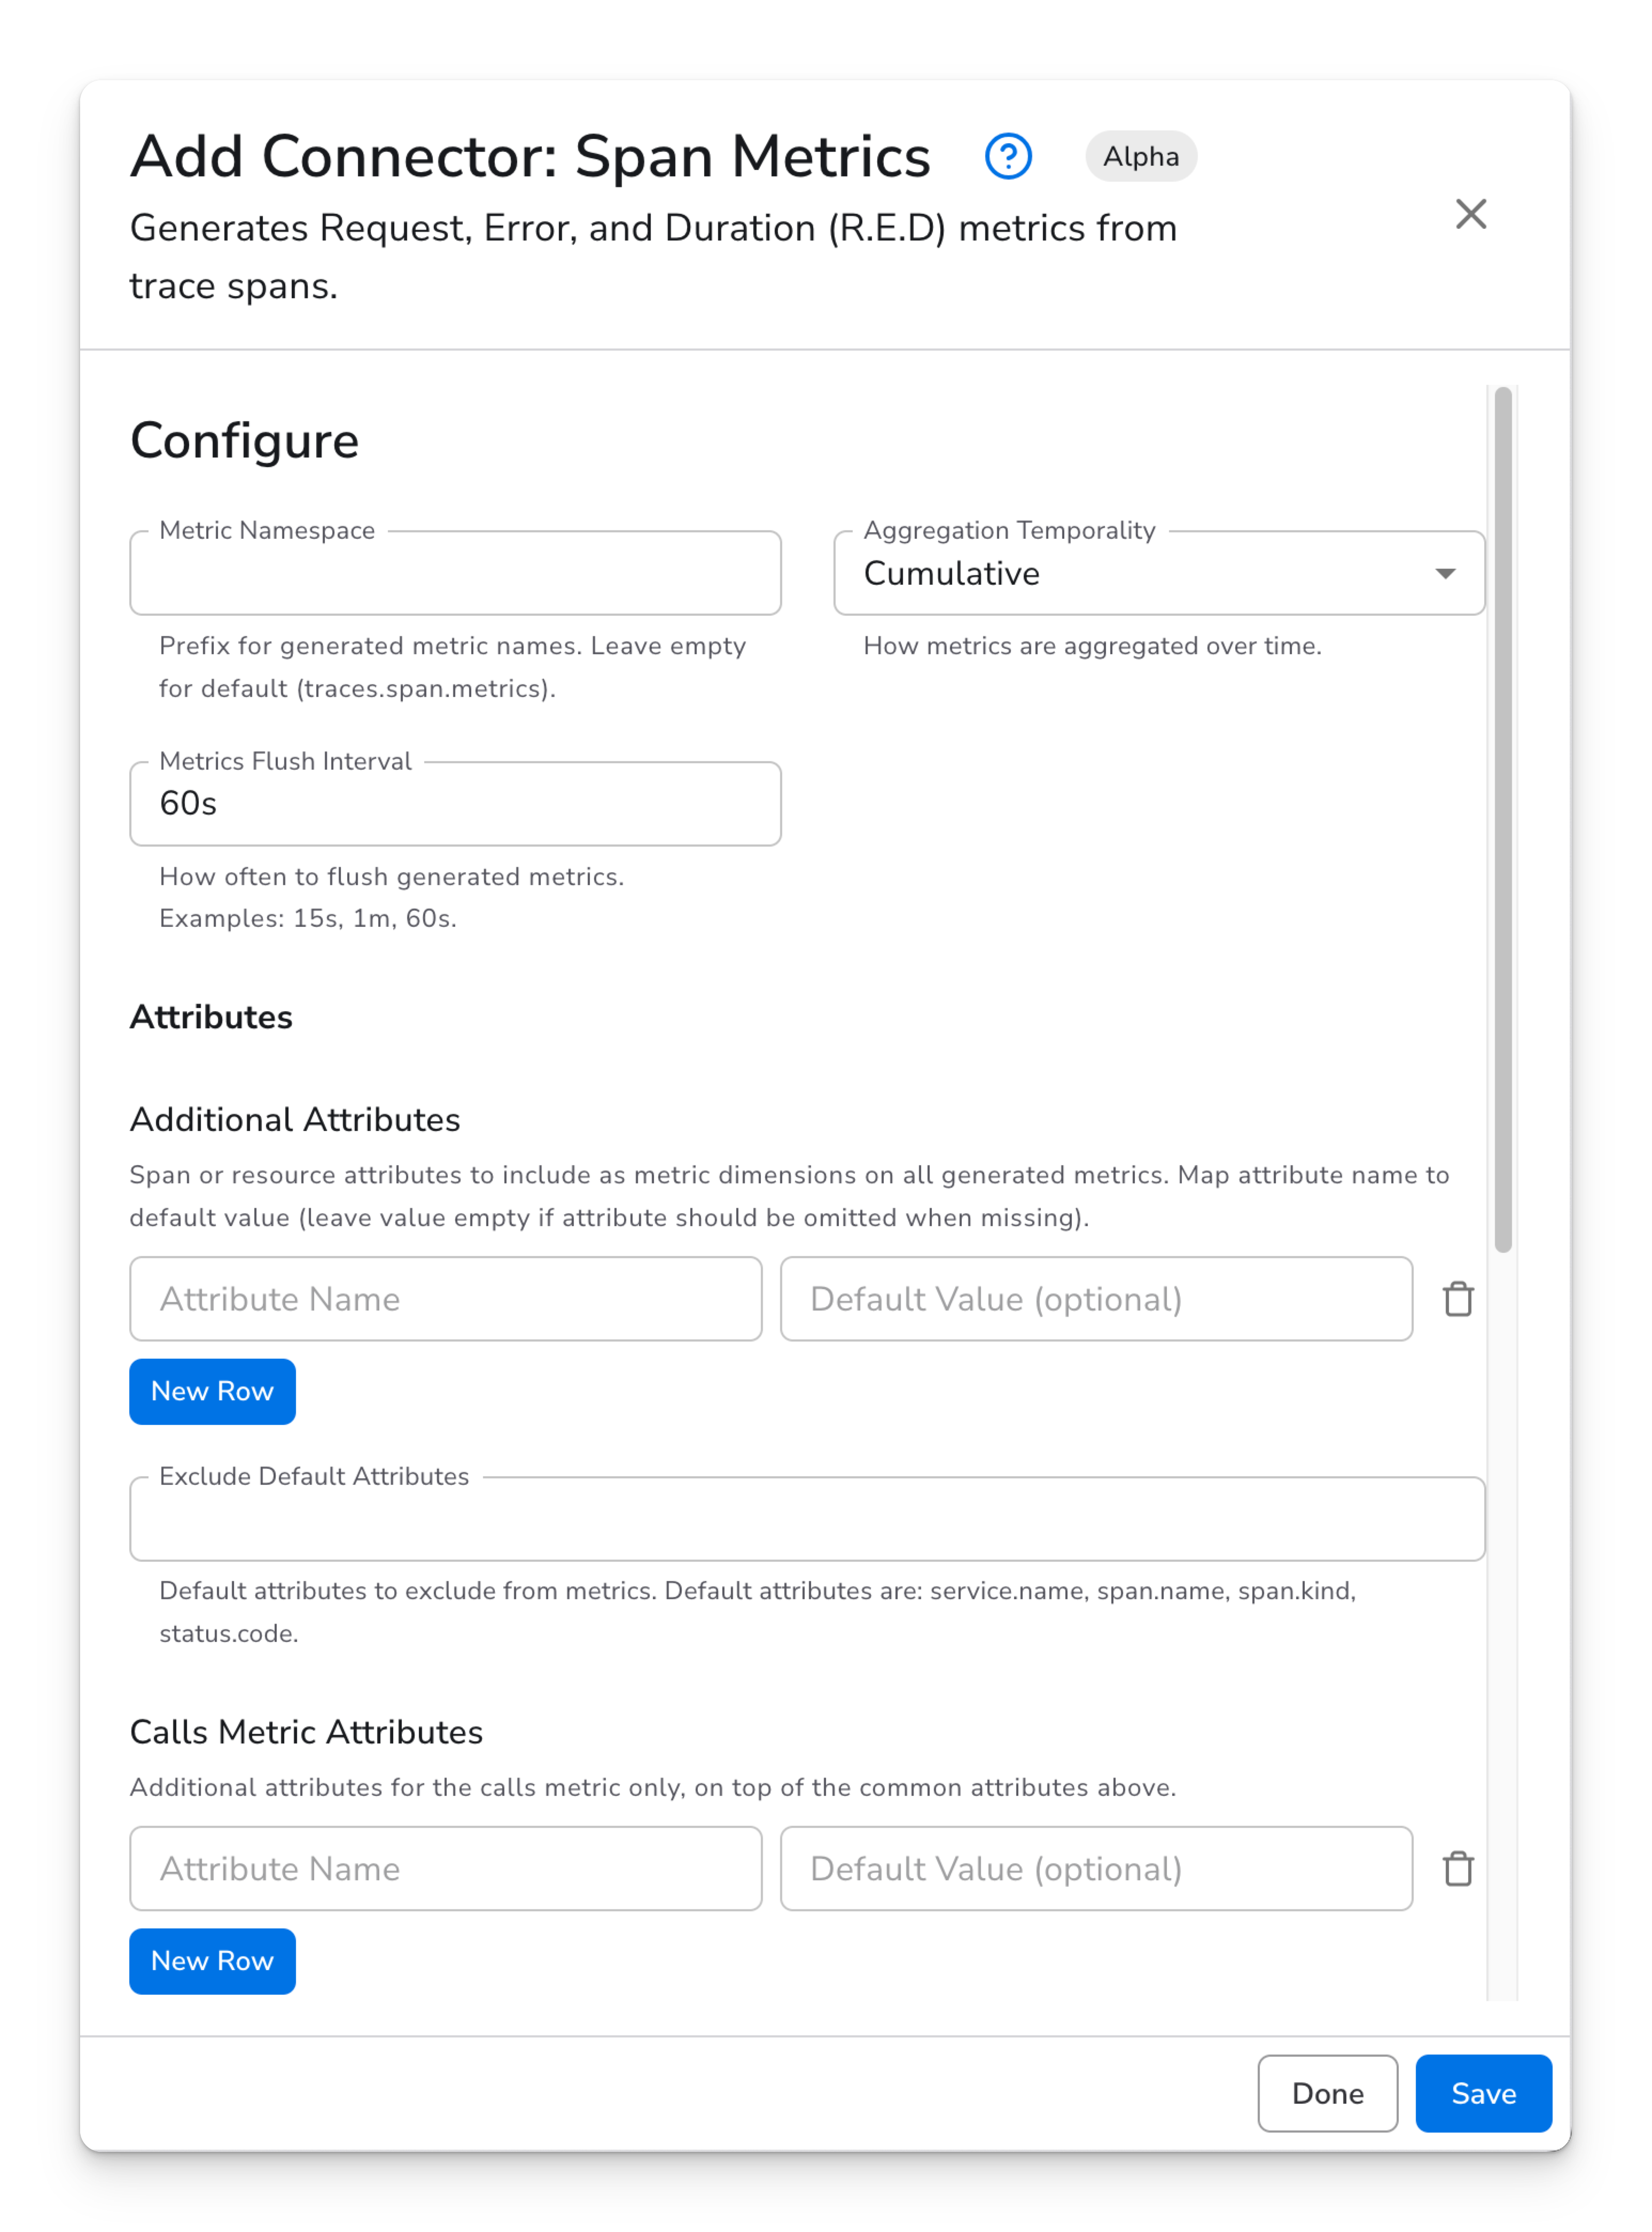Image resolution: width=1652 pixels, height=2232 pixels.
Task: Add New Row under Calls Metric Attributes
Action: [212, 1960]
